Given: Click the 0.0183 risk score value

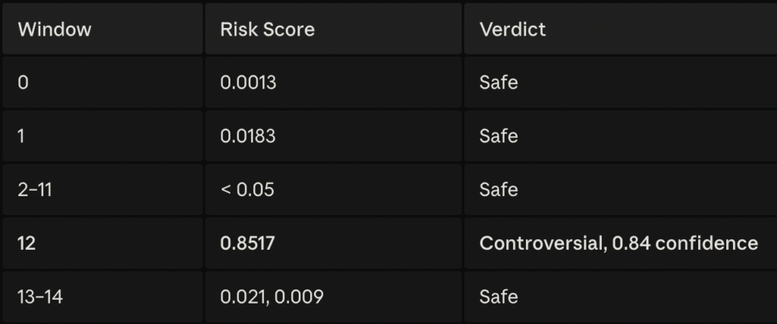Looking at the screenshot, I should pos(248,136).
